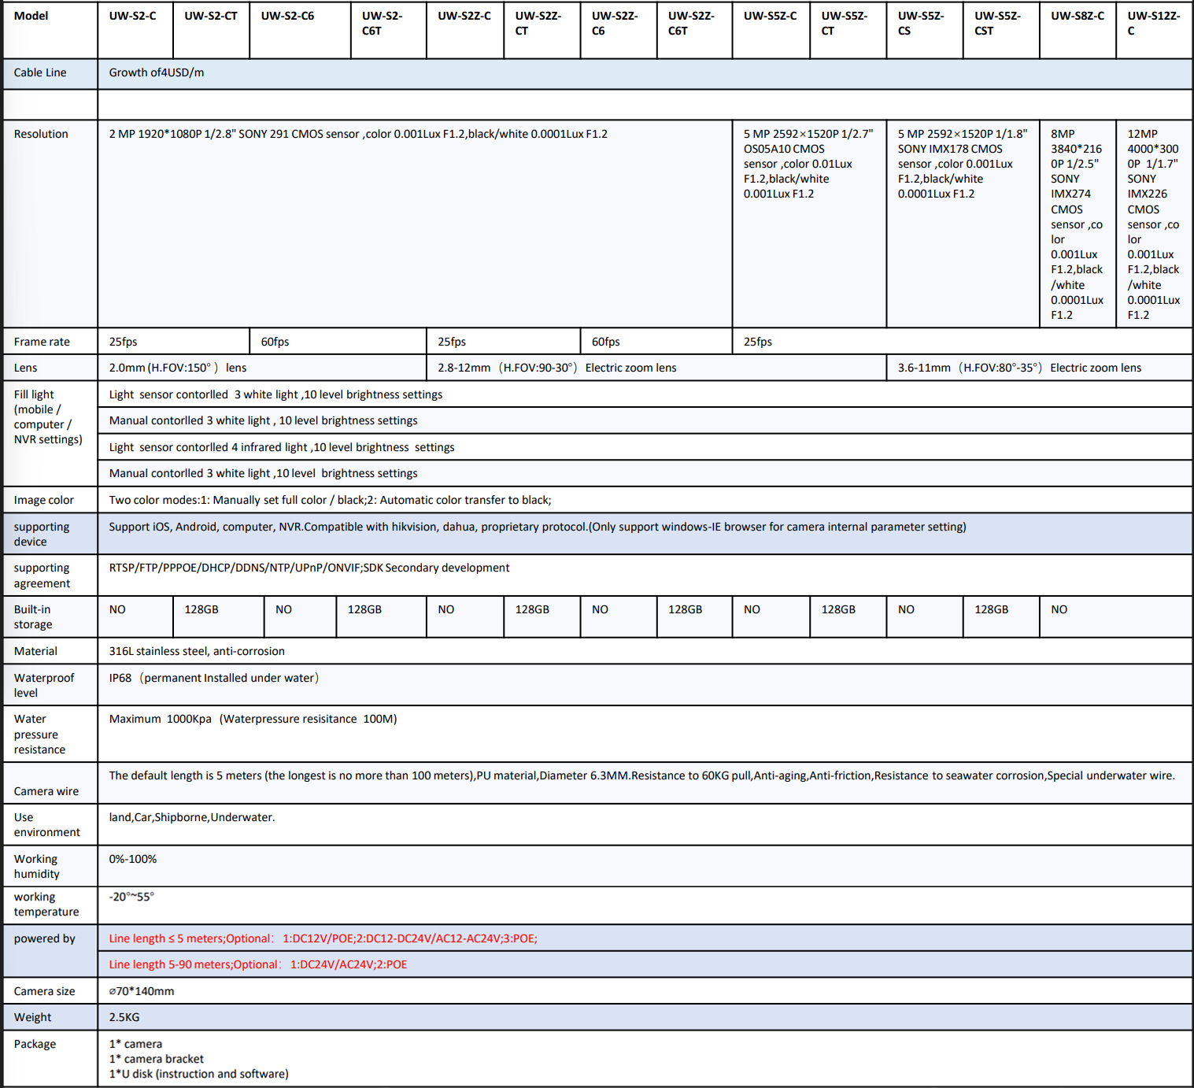Click the 2.5KG weight value
1194x1088 pixels.
tap(124, 1017)
